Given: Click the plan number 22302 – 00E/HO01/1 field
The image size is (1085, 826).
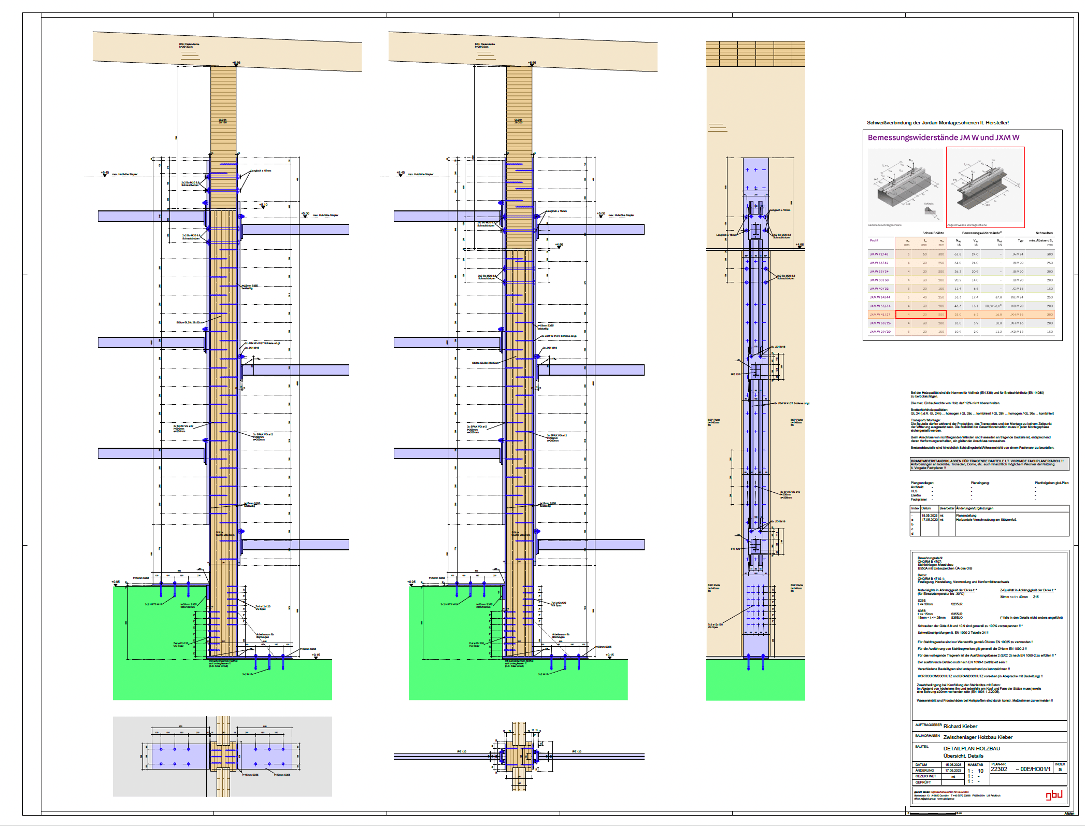Looking at the screenshot, I should (1020, 768).
